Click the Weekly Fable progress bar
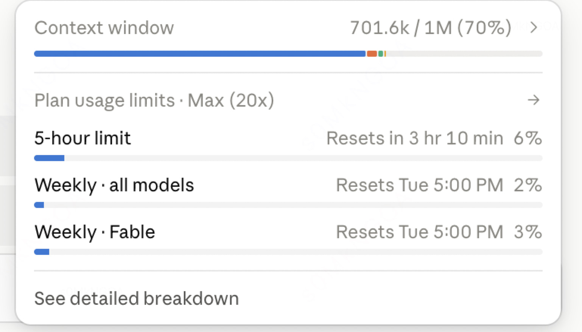The width and height of the screenshot is (582, 332). [288, 252]
